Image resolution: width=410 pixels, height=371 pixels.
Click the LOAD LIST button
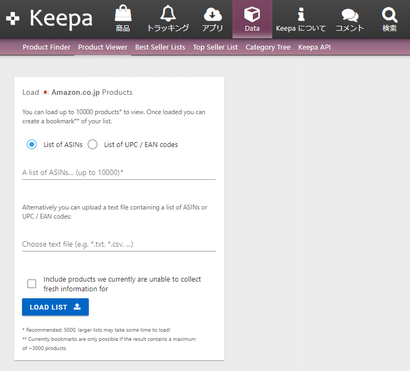55,307
